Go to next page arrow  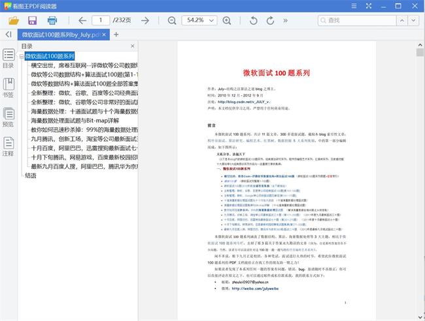coord(145,21)
